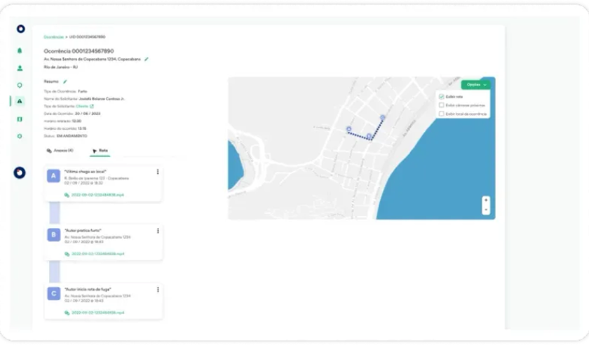
Task: Edit the Resumo section via pencil icon
Action: tap(65, 82)
